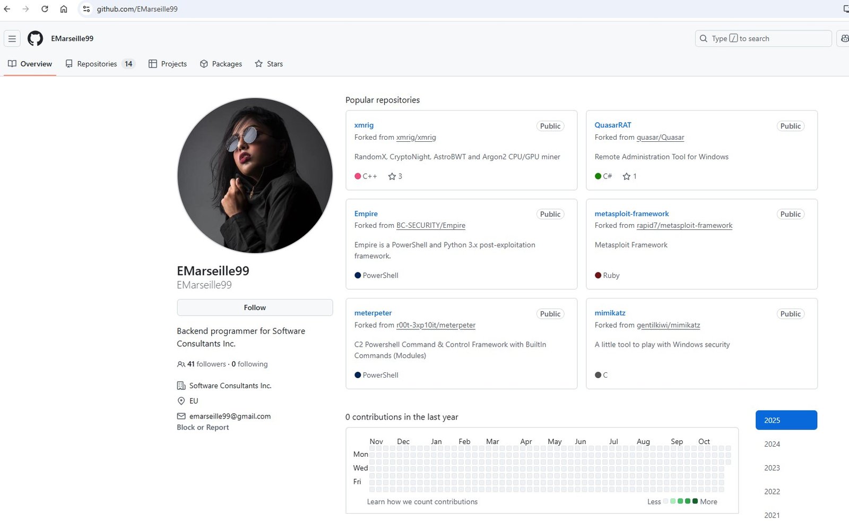Click Block or Report
Screen dimensions: 849x521
202,427
